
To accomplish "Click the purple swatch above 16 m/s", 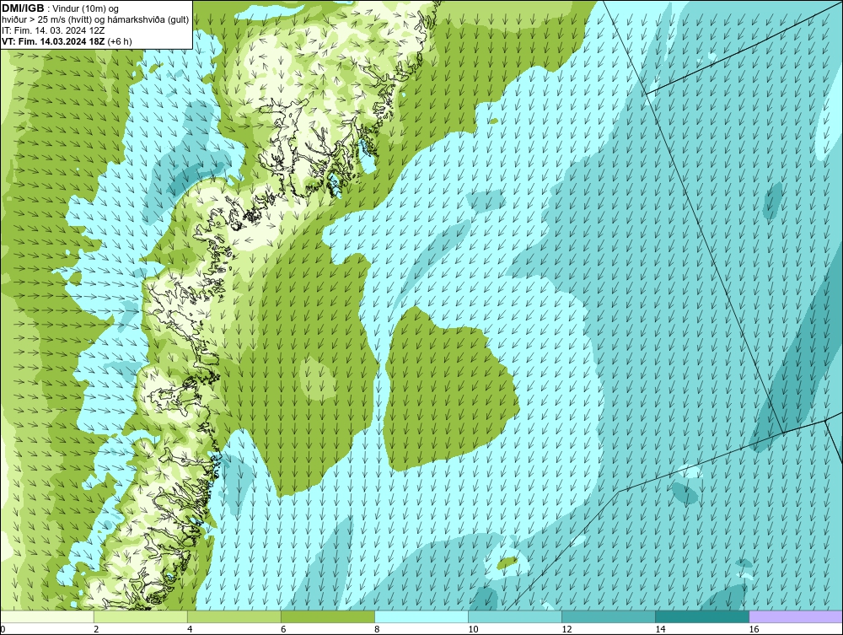I will pyautogui.click(x=796, y=616).
